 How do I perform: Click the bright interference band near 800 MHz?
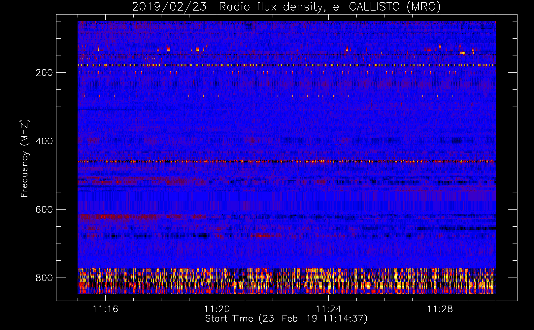click(x=286, y=281)
